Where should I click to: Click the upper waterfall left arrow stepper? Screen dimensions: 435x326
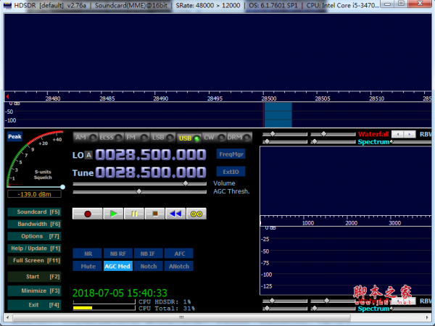[x=398, y=134]
